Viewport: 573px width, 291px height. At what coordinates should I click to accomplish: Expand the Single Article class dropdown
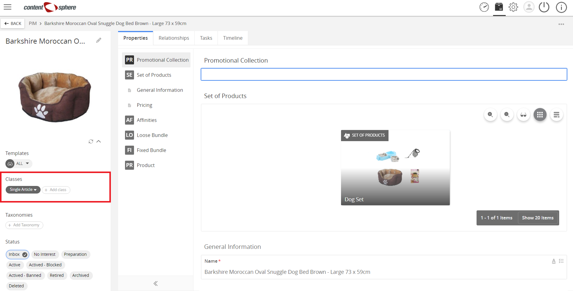pos(23,190)
